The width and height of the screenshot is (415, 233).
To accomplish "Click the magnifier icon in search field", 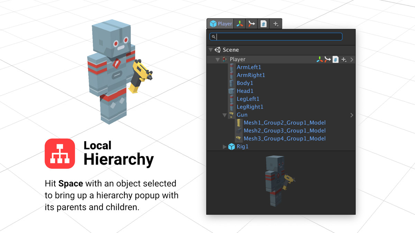I will (x=214, y=37).
